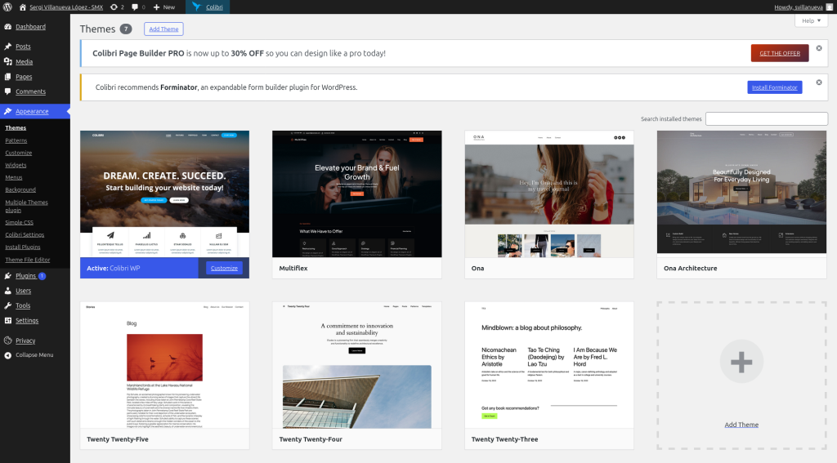
Task: Open the + New content menu
Action: tap(164, 7)
